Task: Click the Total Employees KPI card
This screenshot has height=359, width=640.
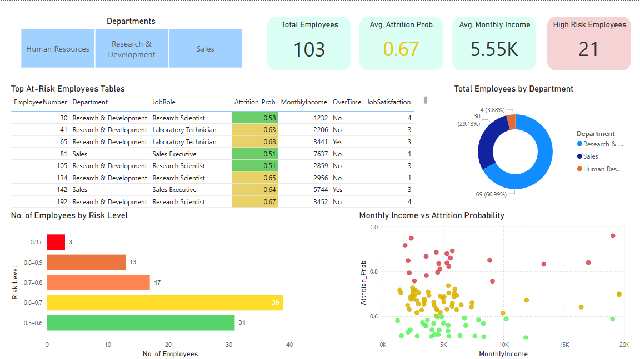Action: tap(309, 43)
